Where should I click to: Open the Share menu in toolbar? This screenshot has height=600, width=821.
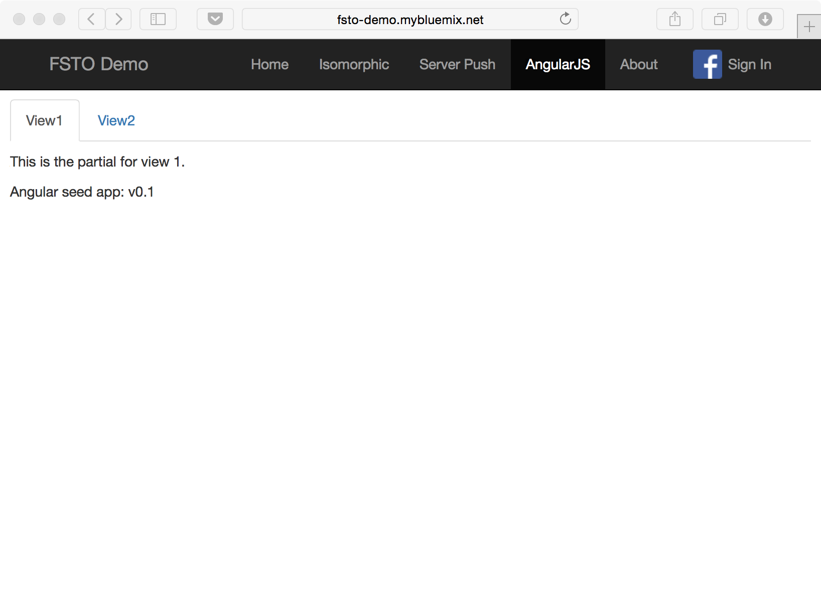click(x=675, y=19)
